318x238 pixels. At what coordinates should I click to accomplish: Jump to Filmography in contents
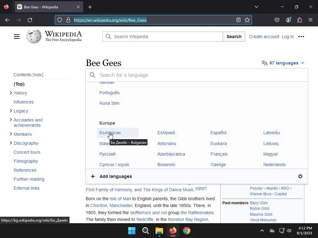point(26,161)
